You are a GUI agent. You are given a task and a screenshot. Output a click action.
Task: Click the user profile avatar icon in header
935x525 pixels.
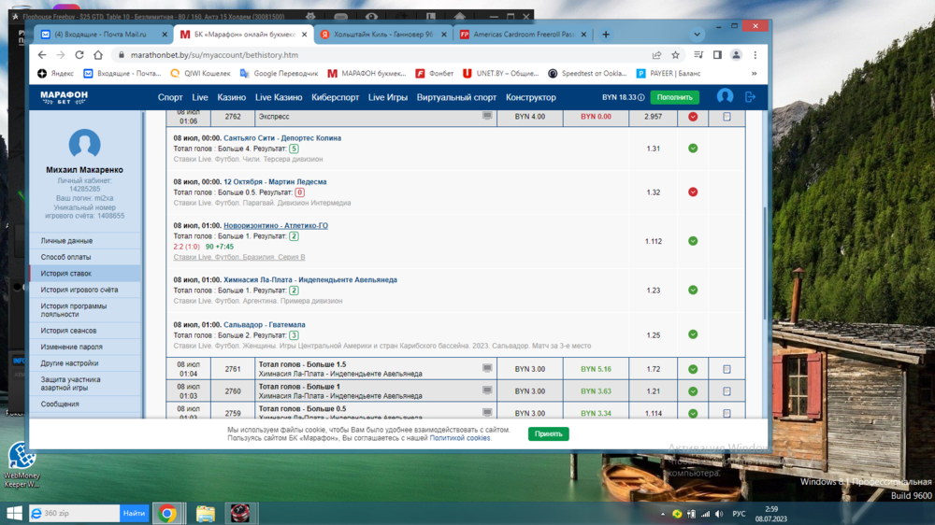pos(725,97)
